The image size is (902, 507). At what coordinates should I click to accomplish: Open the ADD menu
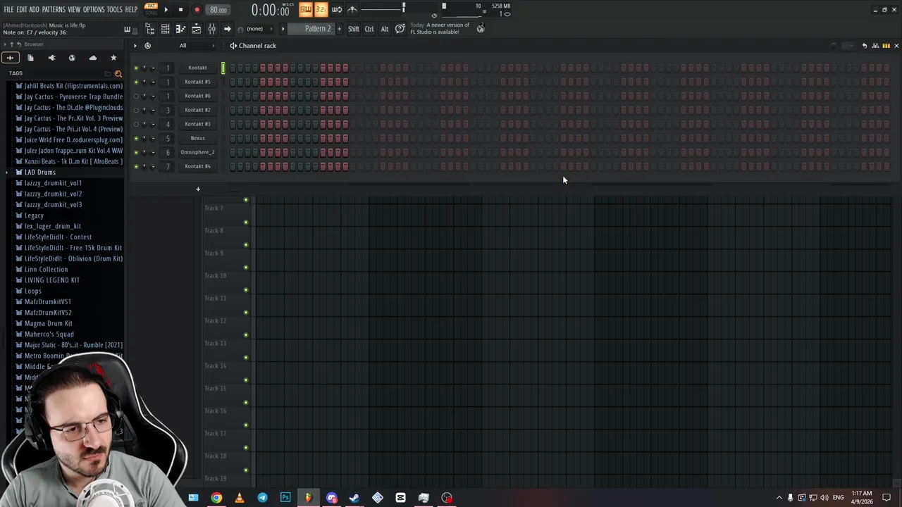[x=35, y=9]
